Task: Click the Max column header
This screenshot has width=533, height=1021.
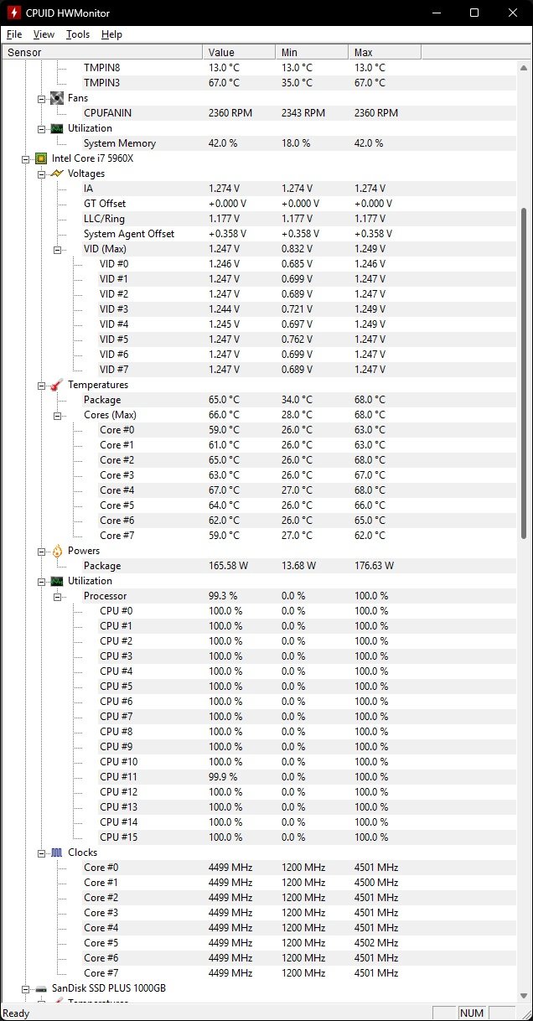Action: (x=385, y=52)
